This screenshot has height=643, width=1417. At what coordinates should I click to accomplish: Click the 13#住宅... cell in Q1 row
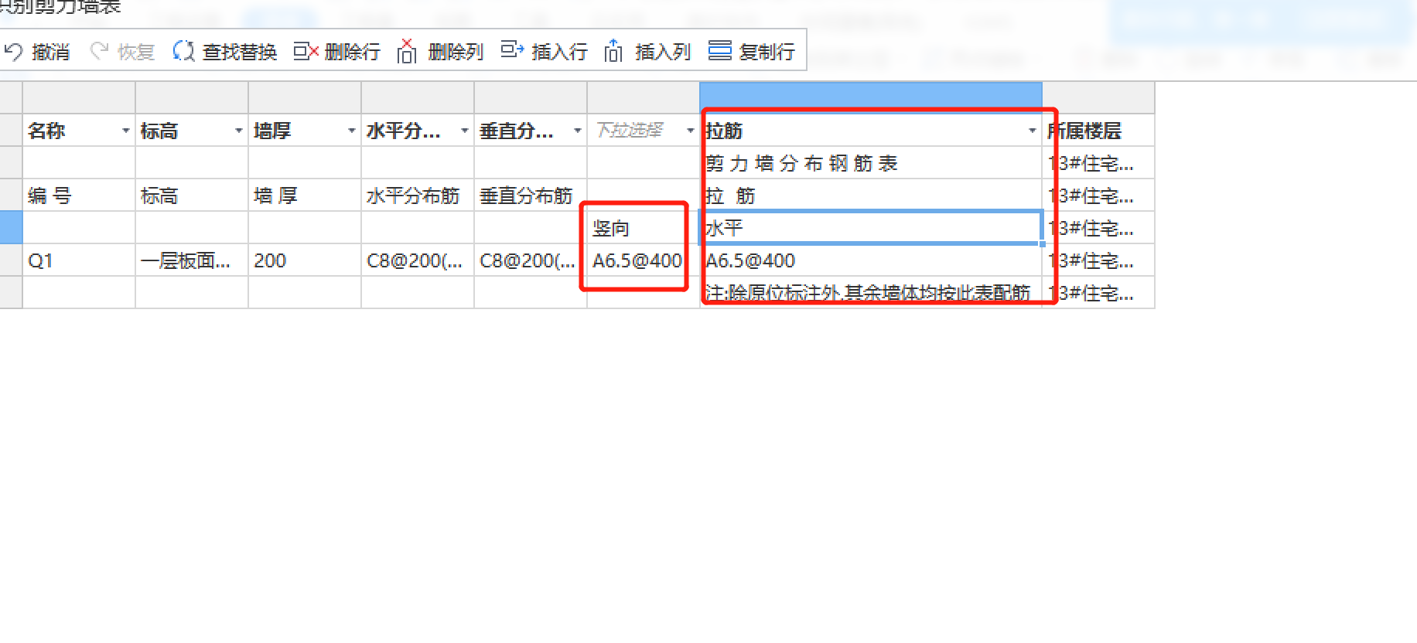pyautogui.click(x=1098, y=260)
